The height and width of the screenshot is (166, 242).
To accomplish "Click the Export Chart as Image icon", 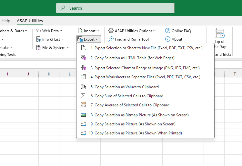I will tap(83, 68).
